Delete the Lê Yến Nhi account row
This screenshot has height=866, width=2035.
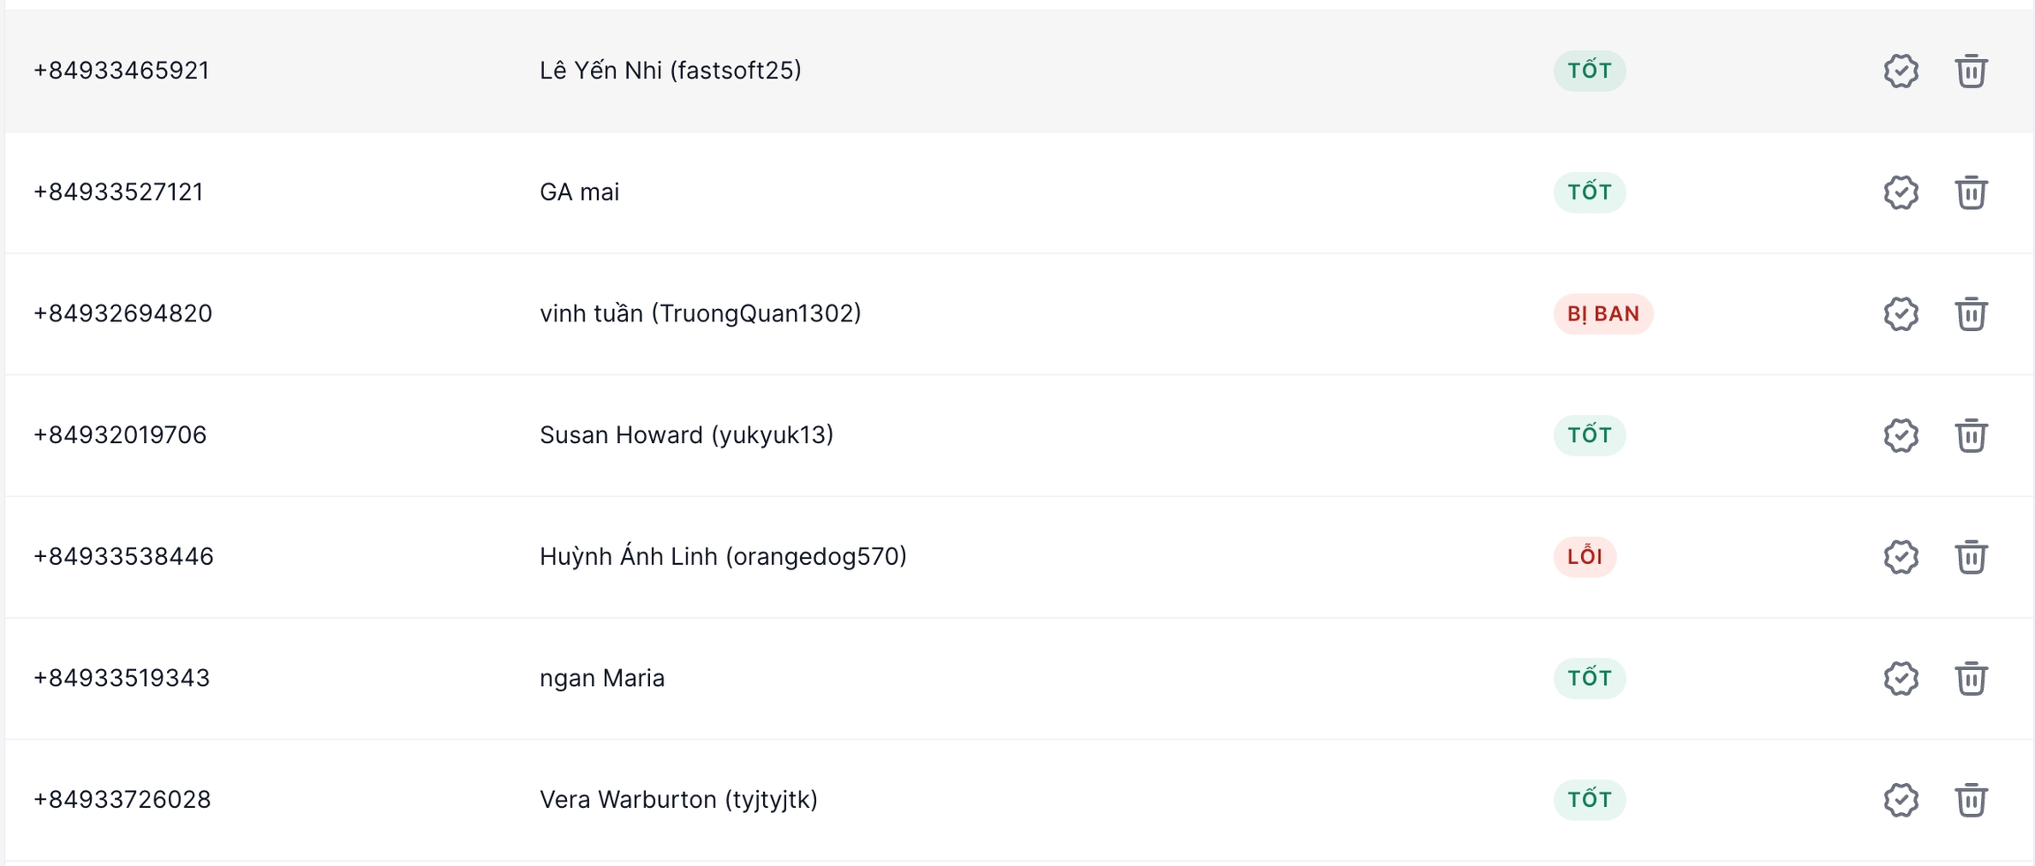point(1971,71)
